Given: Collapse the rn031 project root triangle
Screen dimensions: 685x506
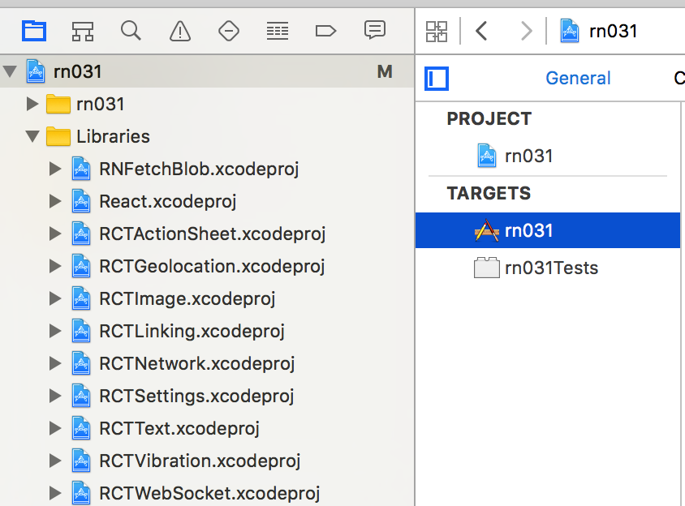Looking at the screenshot, I should pyautogui.click(x=10, y=71).
